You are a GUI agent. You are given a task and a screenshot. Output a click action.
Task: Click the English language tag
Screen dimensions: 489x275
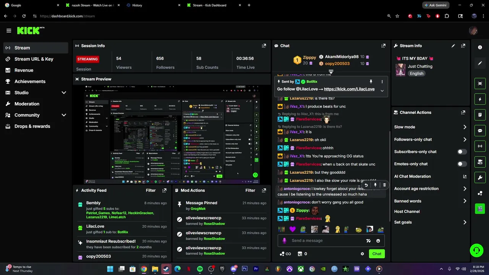[x=416, y=74]
